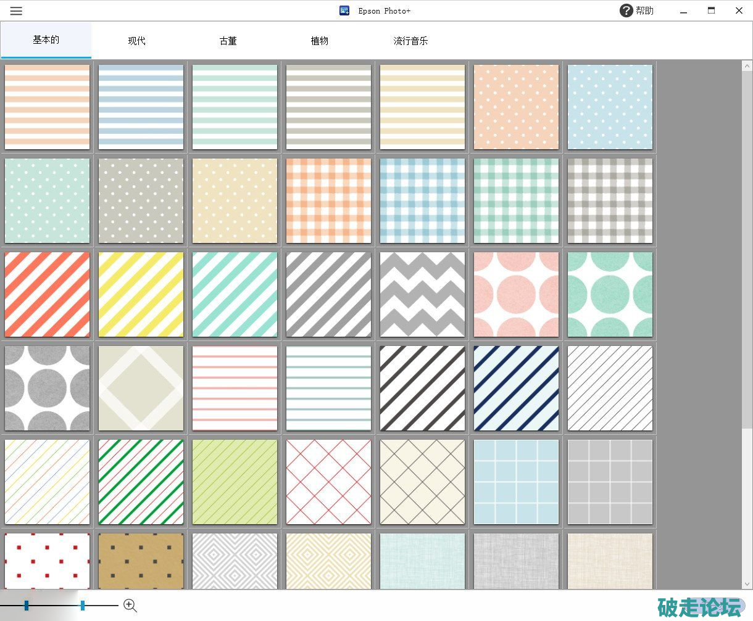The width and height of the screenshot is (753, 621).
Task: Open the 帮助 help icon
Action: (x=626, y=10)
